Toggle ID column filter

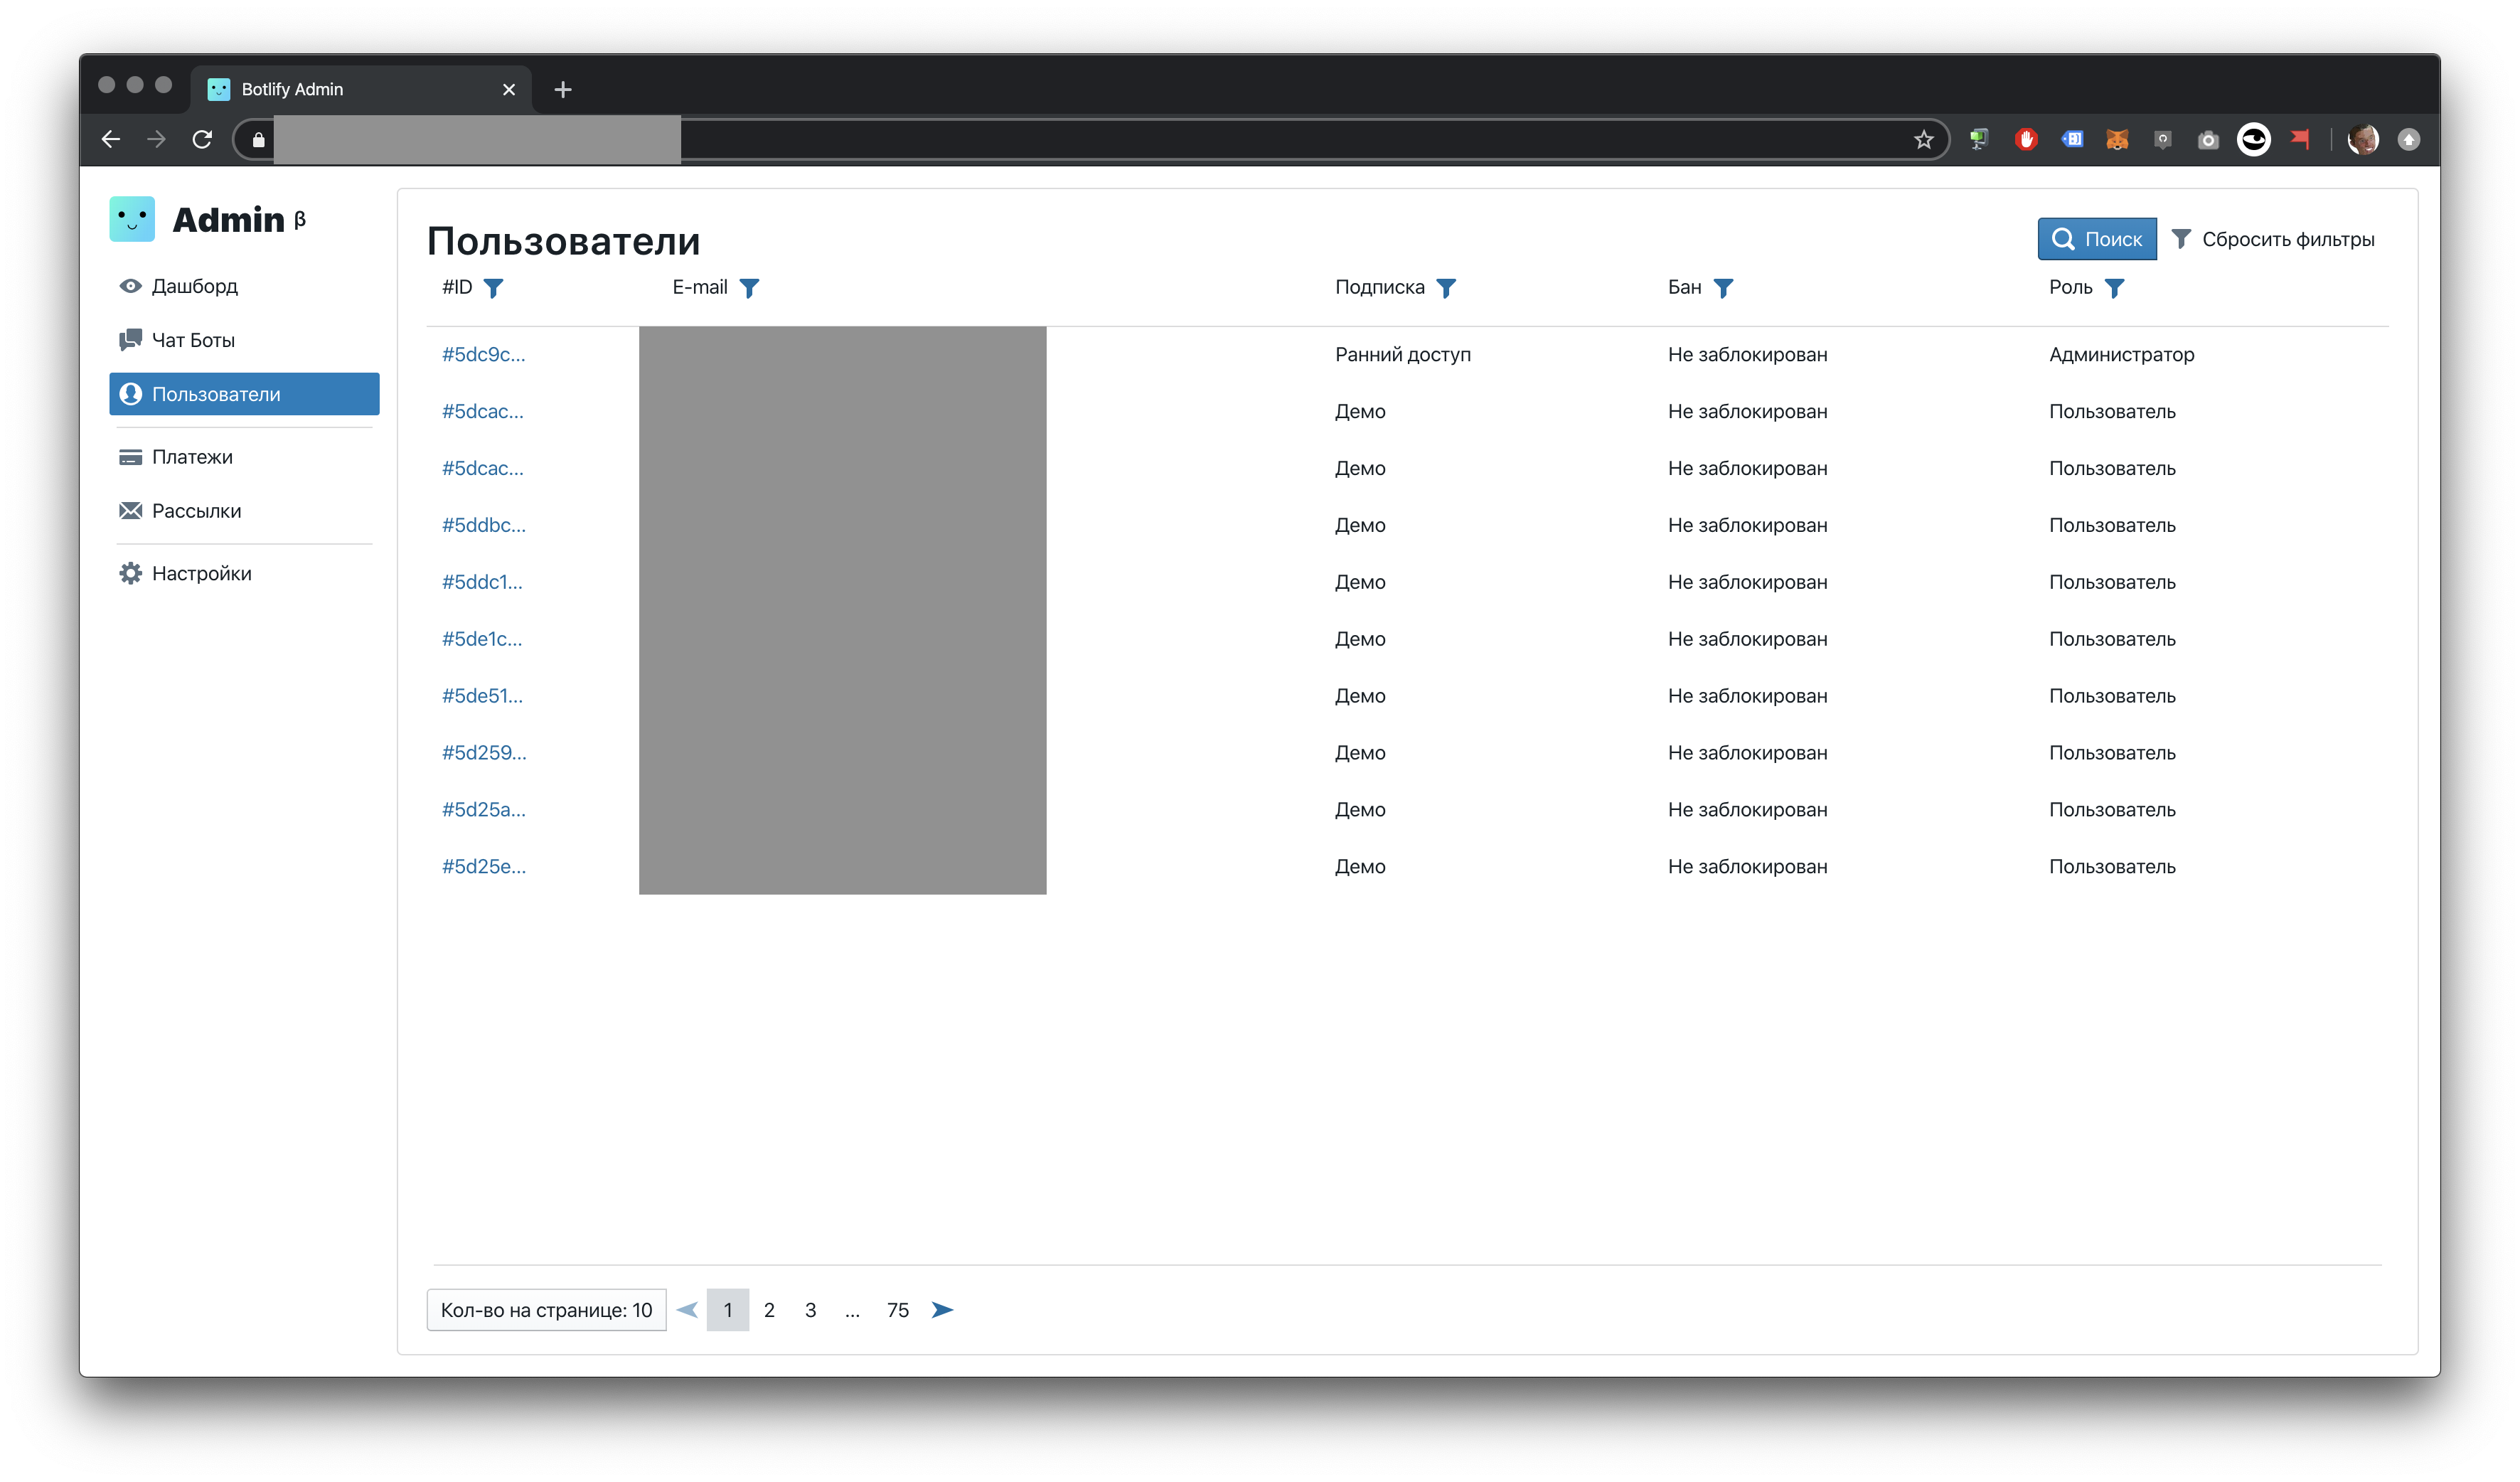click(493, 287)
